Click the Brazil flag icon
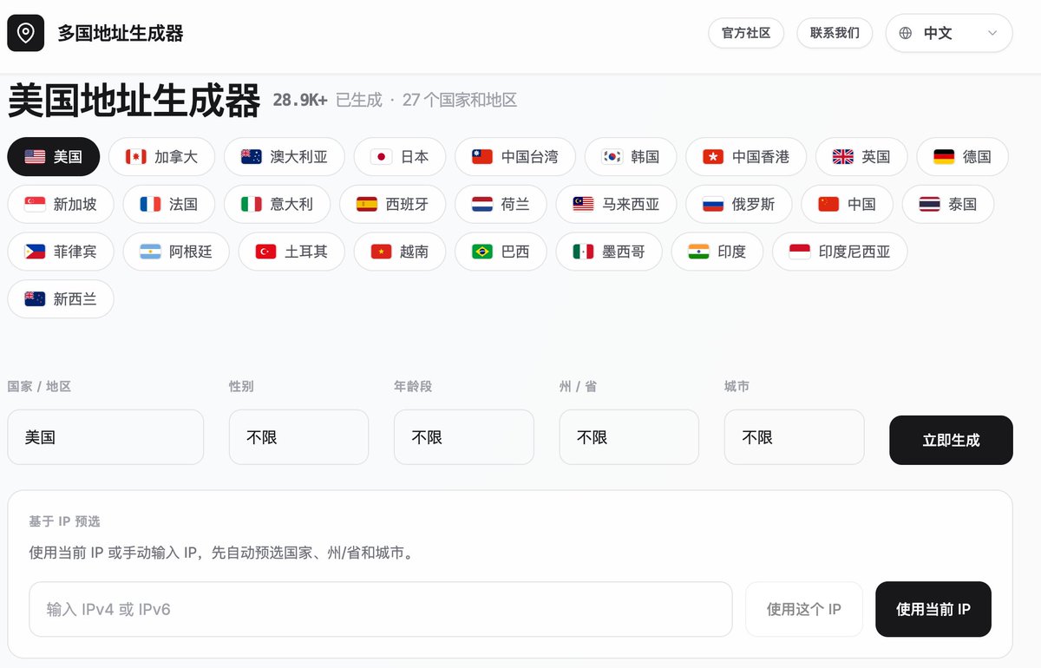 coord(482,252)
